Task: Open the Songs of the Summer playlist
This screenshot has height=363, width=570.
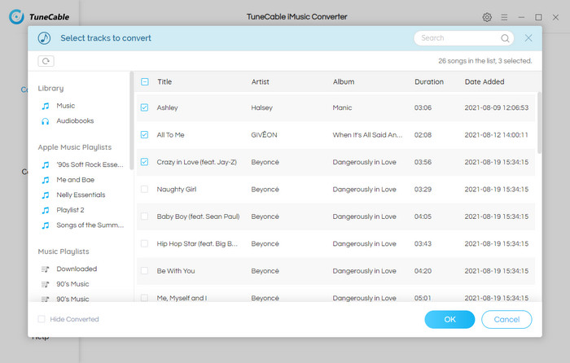Action: [x=90, y=225]
